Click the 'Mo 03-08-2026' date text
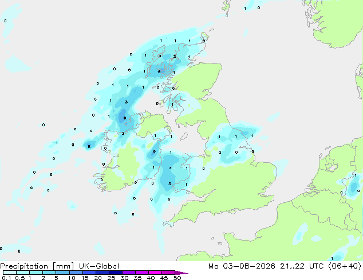 tap(242, 266)
